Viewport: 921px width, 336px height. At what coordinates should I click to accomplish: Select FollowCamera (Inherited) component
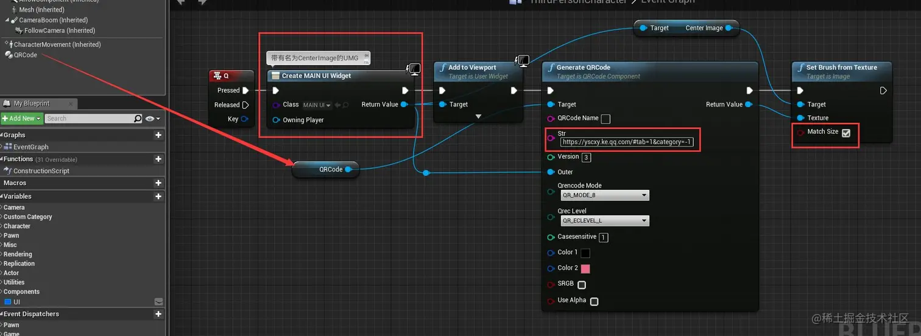59,30
